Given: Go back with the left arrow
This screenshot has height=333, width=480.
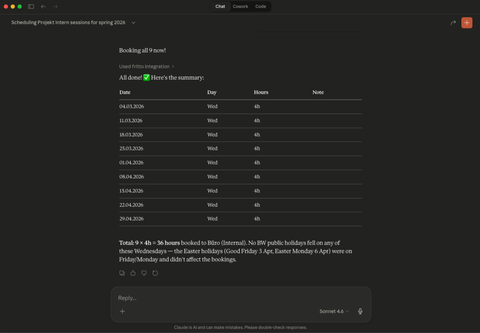Looking at the screenshot, I should pyautogui.click(x=44, y=7).
